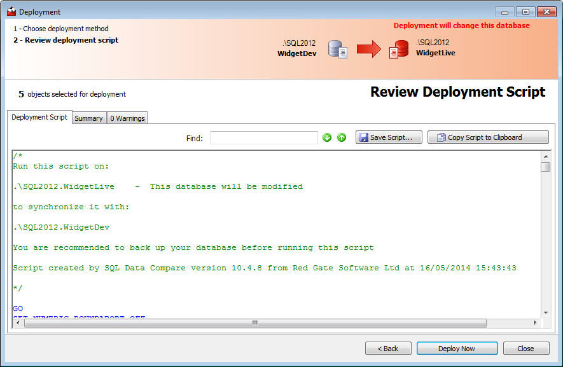
Task: Click the horizontal scrollbar thumb
Action: click(254, 323)
